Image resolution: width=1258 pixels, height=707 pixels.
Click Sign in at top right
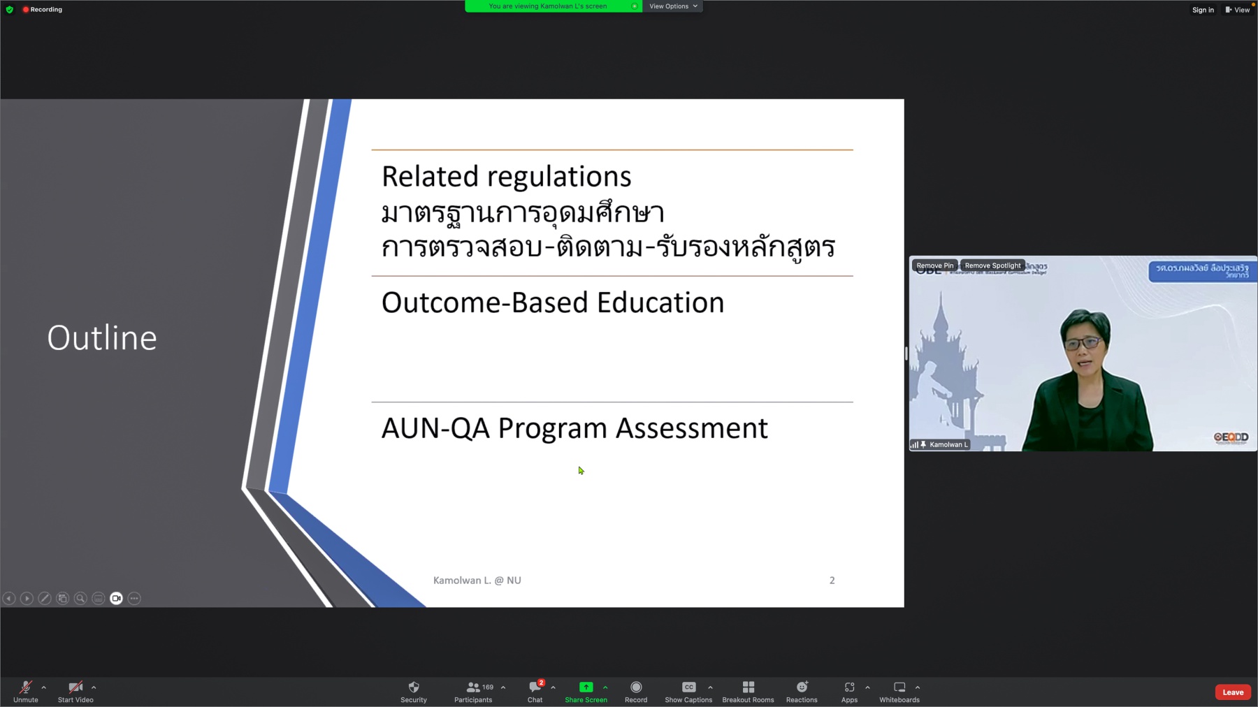[1203, 10]
